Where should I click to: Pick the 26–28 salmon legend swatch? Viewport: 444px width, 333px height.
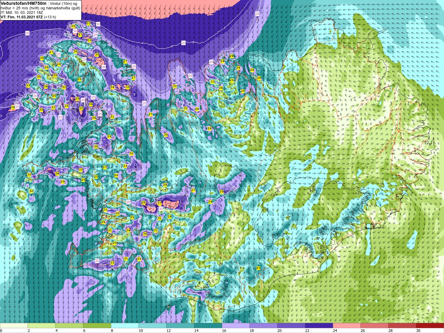pos(375,326)
